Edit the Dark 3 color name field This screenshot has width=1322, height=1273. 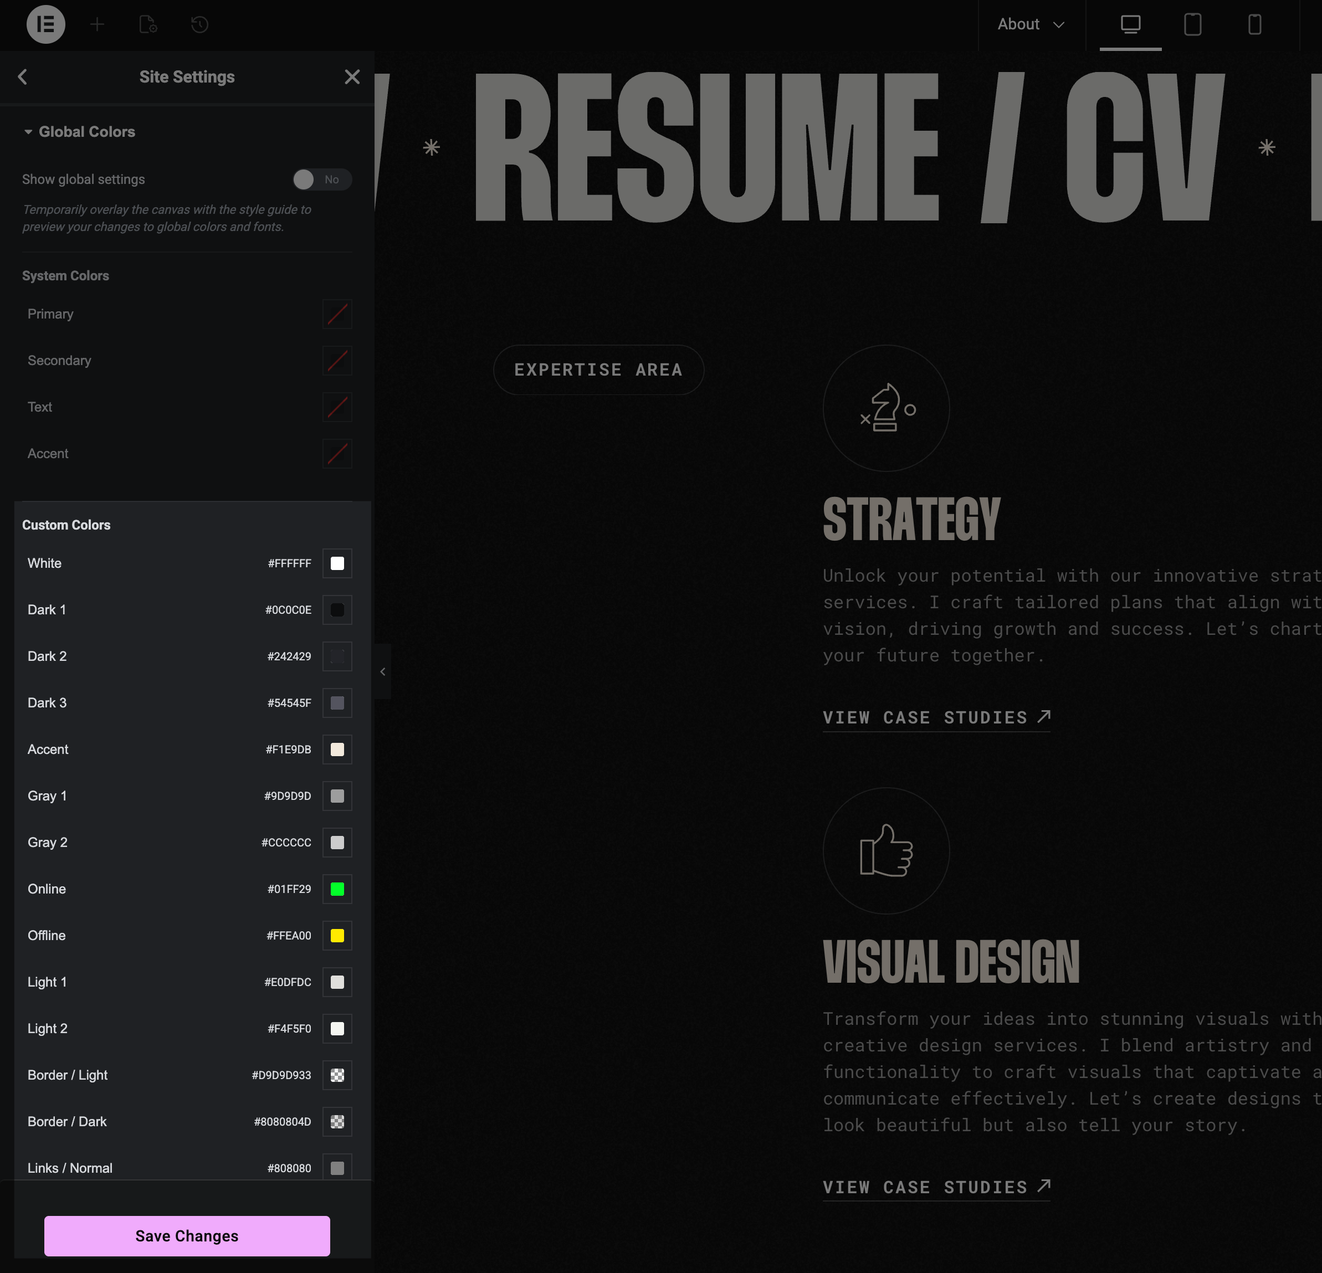pyautogui.click(x=47, y=702)
